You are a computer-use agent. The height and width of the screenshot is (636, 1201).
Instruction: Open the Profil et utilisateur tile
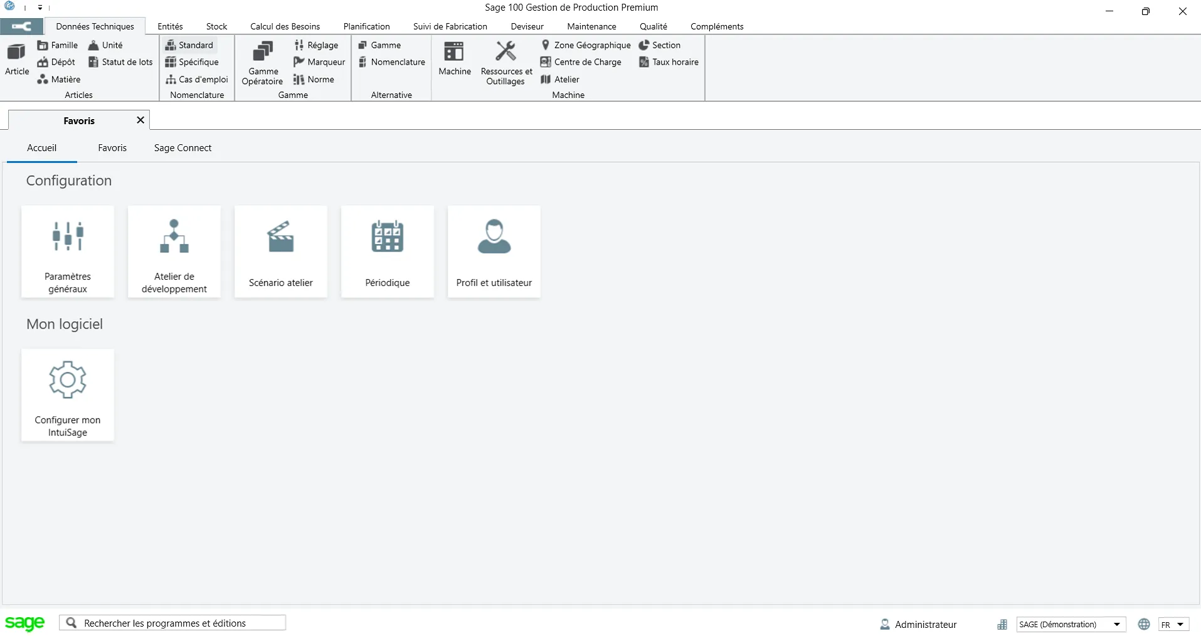494,252
